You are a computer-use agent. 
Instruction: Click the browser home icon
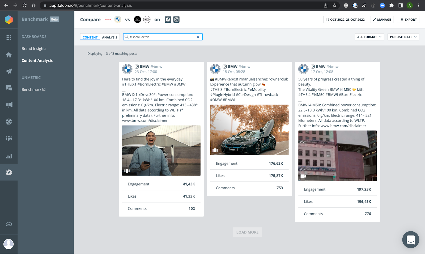(x=33, y=5)
